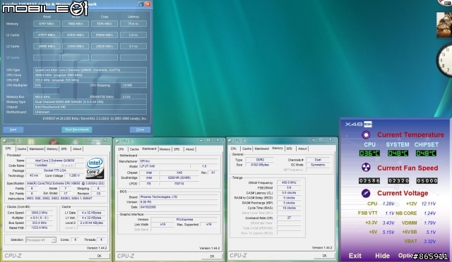Click the fan speed display 02586
This screenshot has width=452, height=262.
369,180
